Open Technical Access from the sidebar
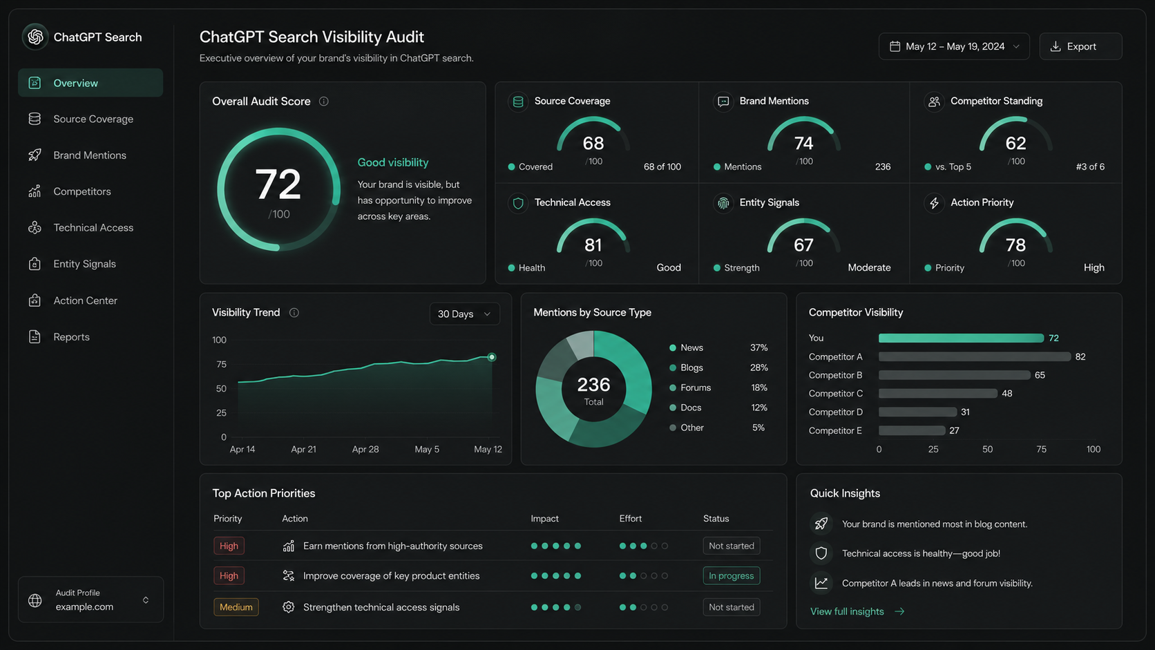Viewport: 1155px width, 650px height. [x=90, y=227]
